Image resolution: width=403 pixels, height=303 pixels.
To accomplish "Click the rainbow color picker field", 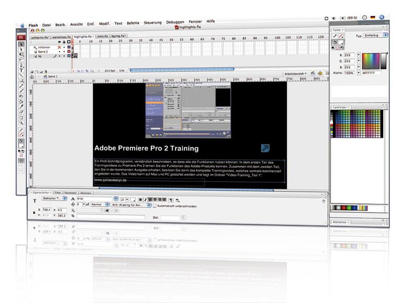I will [371, 61].
